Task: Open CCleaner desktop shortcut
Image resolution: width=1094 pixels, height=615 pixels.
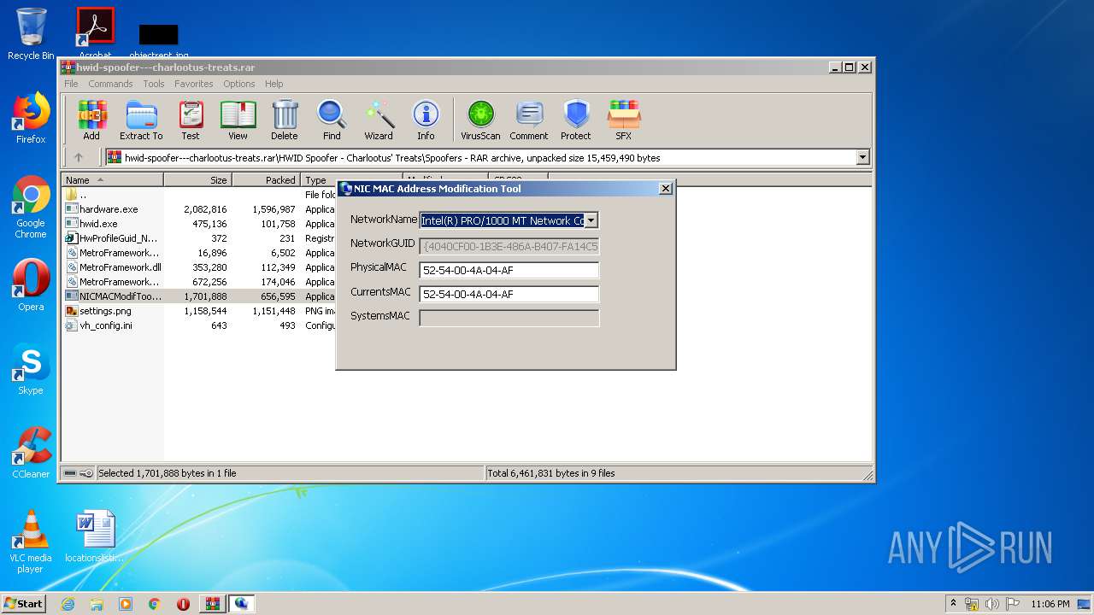Action: pos(31,453)
